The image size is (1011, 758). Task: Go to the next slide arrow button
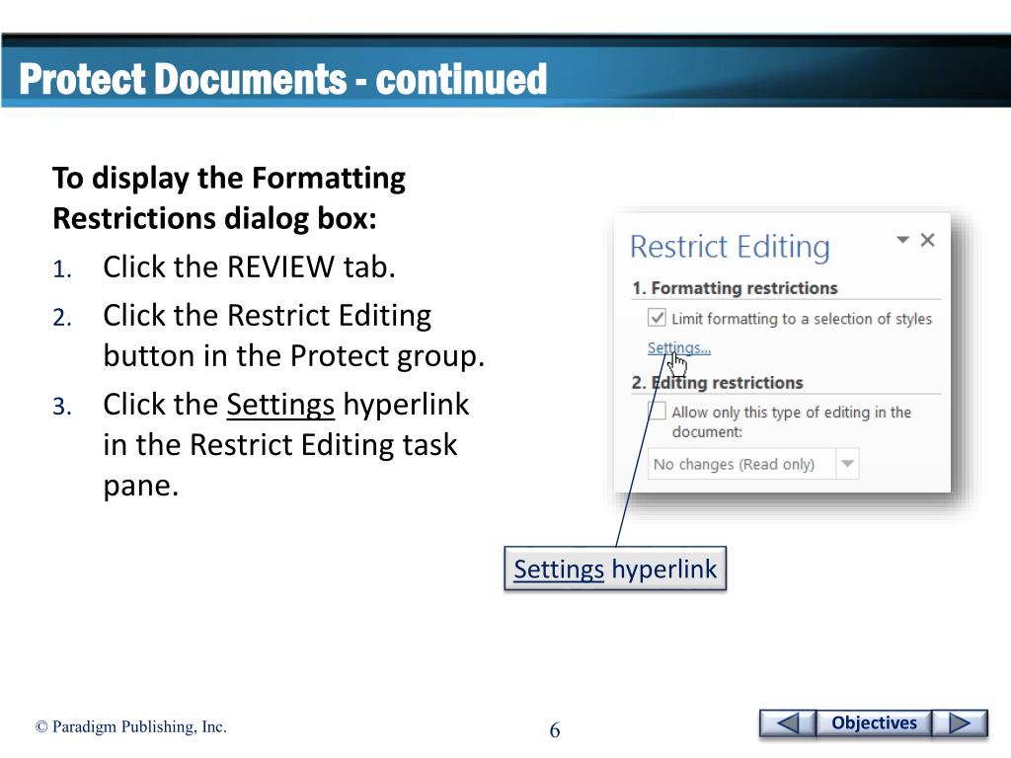pos(960,723)
